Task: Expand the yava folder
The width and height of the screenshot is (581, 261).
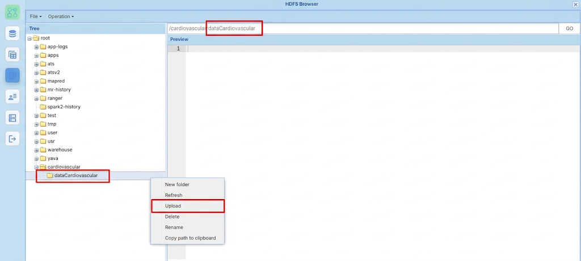Action: click(36, 159)
